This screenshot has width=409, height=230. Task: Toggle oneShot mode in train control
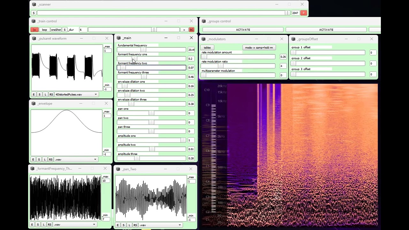(56, 30)
